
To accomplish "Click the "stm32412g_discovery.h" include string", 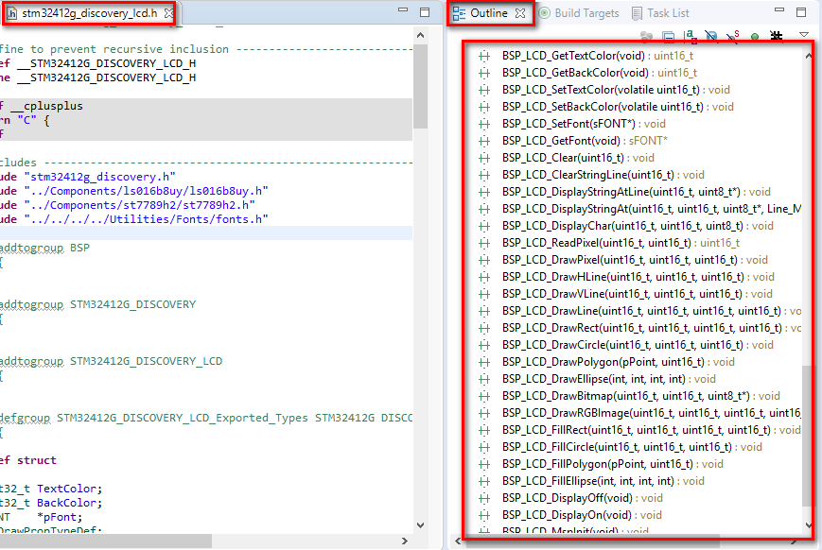I will point(99,177).
